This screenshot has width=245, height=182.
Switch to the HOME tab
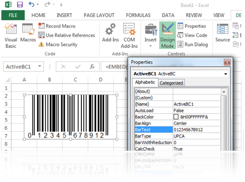point(39,15)
